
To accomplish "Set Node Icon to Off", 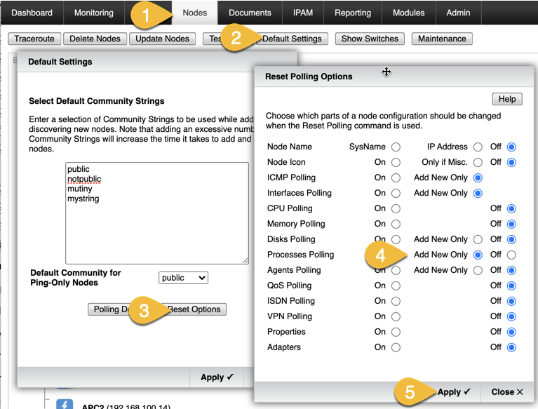I will [511, 162].
